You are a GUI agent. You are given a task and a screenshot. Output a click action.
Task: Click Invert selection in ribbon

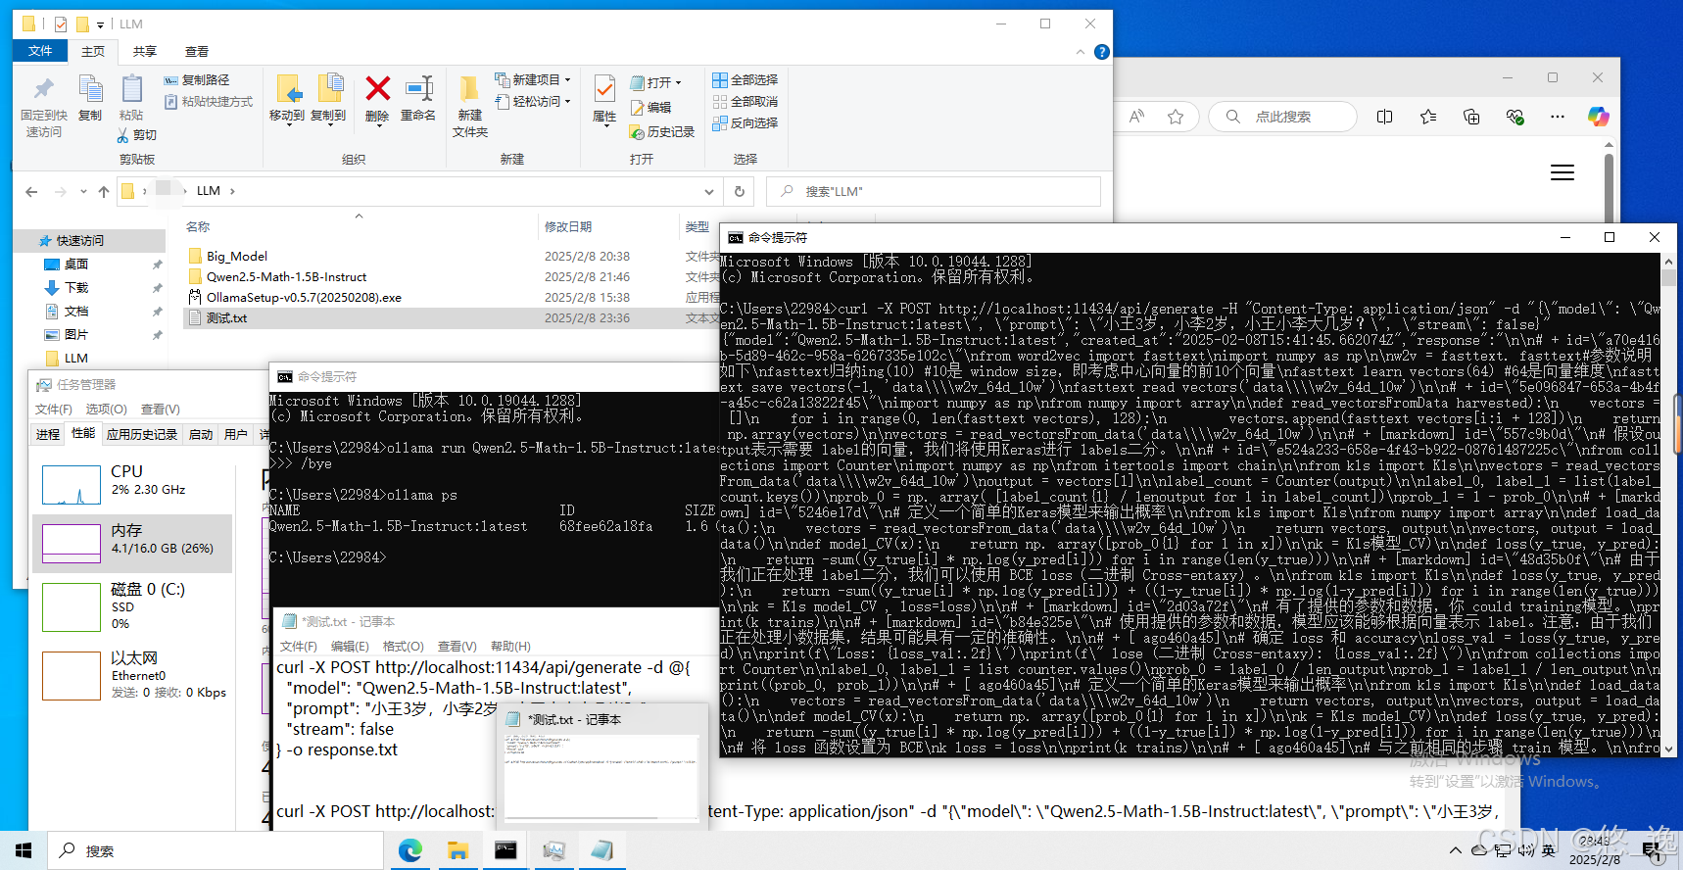[745, 123]
